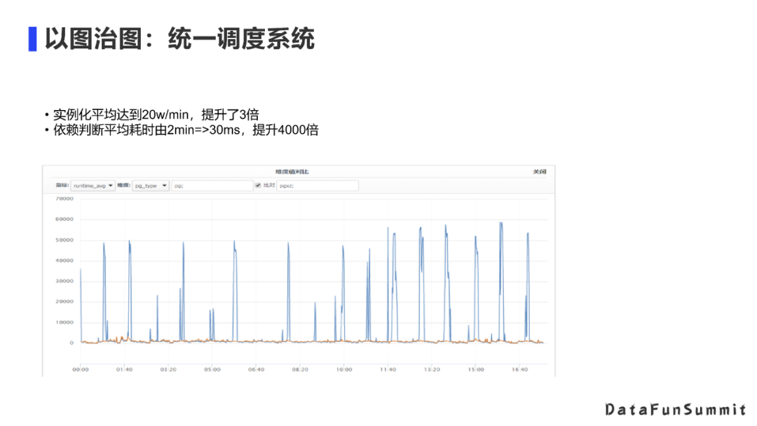The image size is (757, 426).
Task: Click the 10000 y-axis label
Action: pyautogui.click(x=64, y=322)
